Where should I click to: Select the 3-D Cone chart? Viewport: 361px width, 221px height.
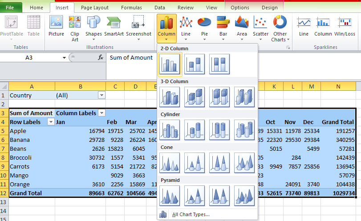[x=244, y=163]
